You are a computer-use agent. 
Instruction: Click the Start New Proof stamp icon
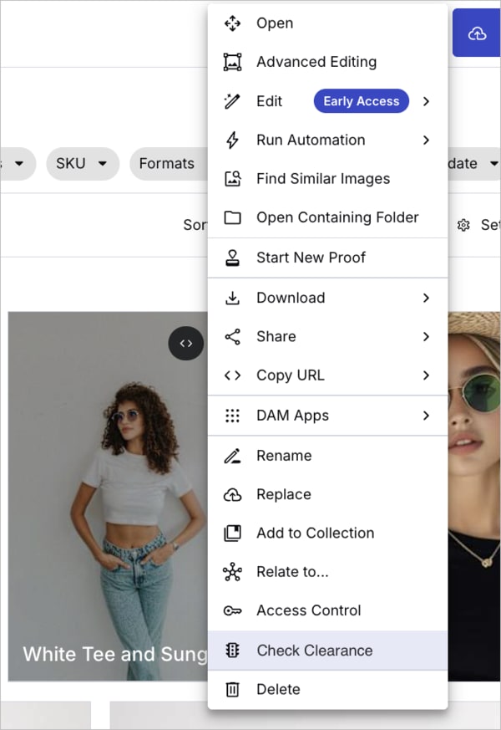coord(232,258)
